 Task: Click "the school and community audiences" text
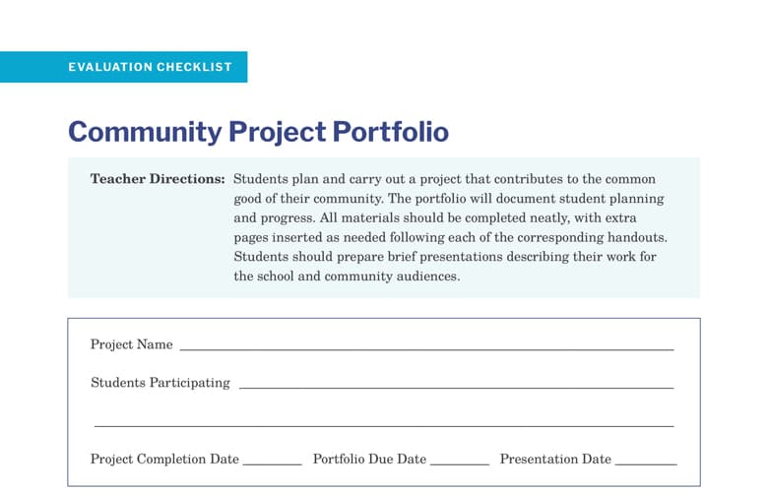(x=347, y=277)
